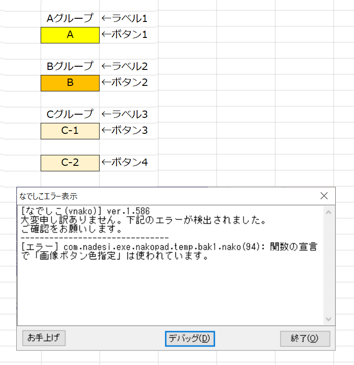This screenshot has height=365, width=354.
Task: Click the error box scrollbar down arrow
Action: tap(328, 319)
